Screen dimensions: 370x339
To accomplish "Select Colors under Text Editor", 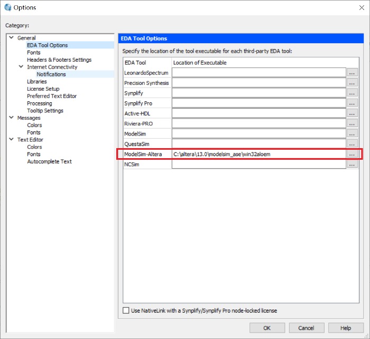I will point(34,147).
